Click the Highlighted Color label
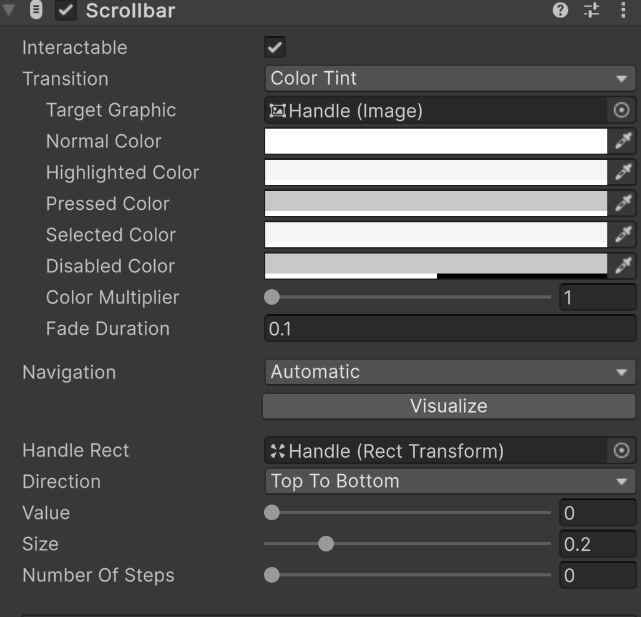The height and width of the screenshot is (617, 641). tap(122, 172)
